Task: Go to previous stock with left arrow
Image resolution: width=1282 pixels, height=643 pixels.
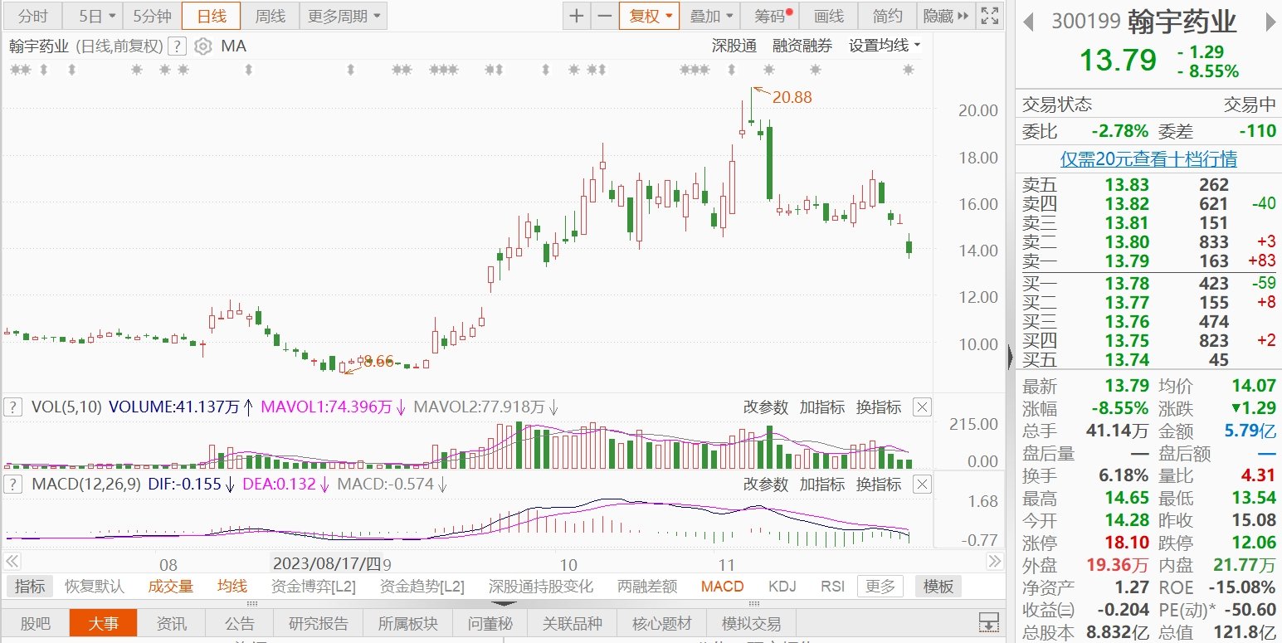Action: (1029, 22)
